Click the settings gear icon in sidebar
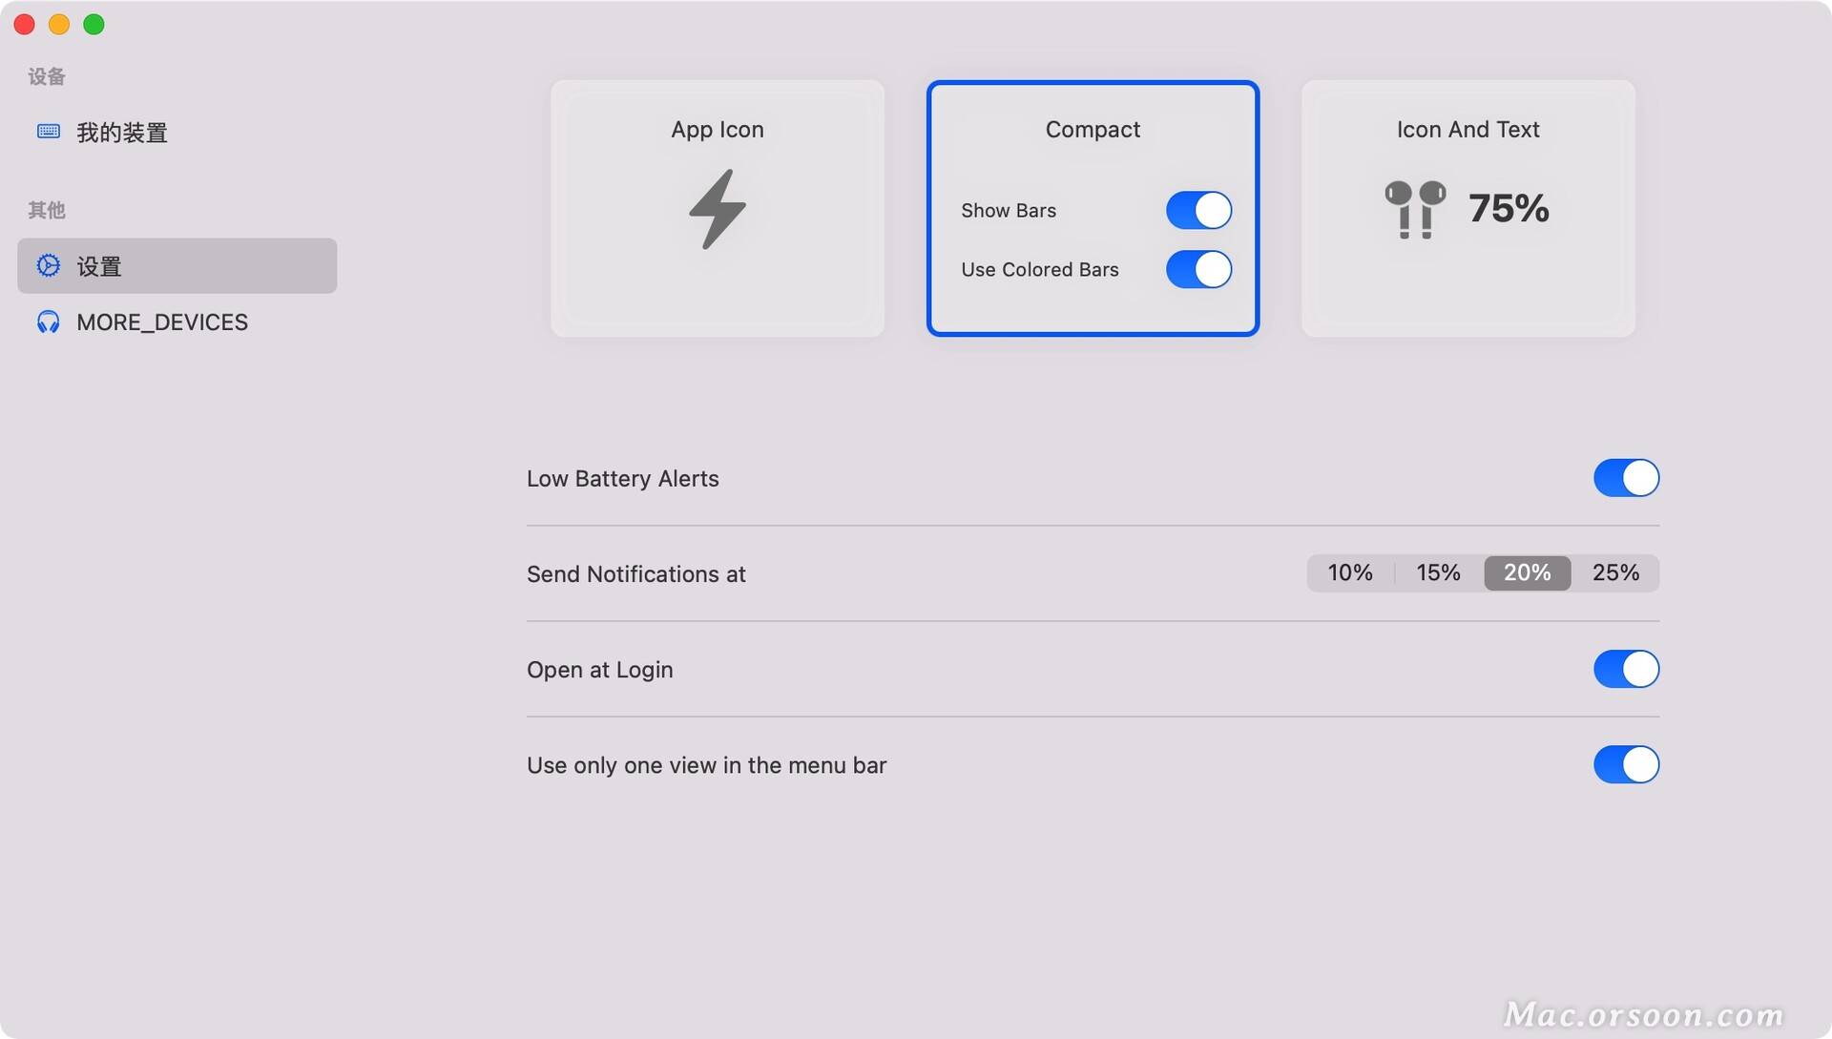 48,264
